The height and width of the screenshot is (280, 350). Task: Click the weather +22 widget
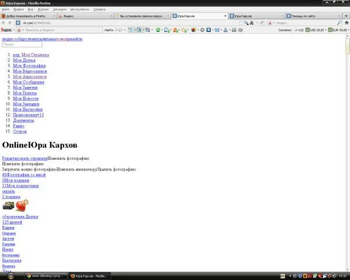coord(299,30)
